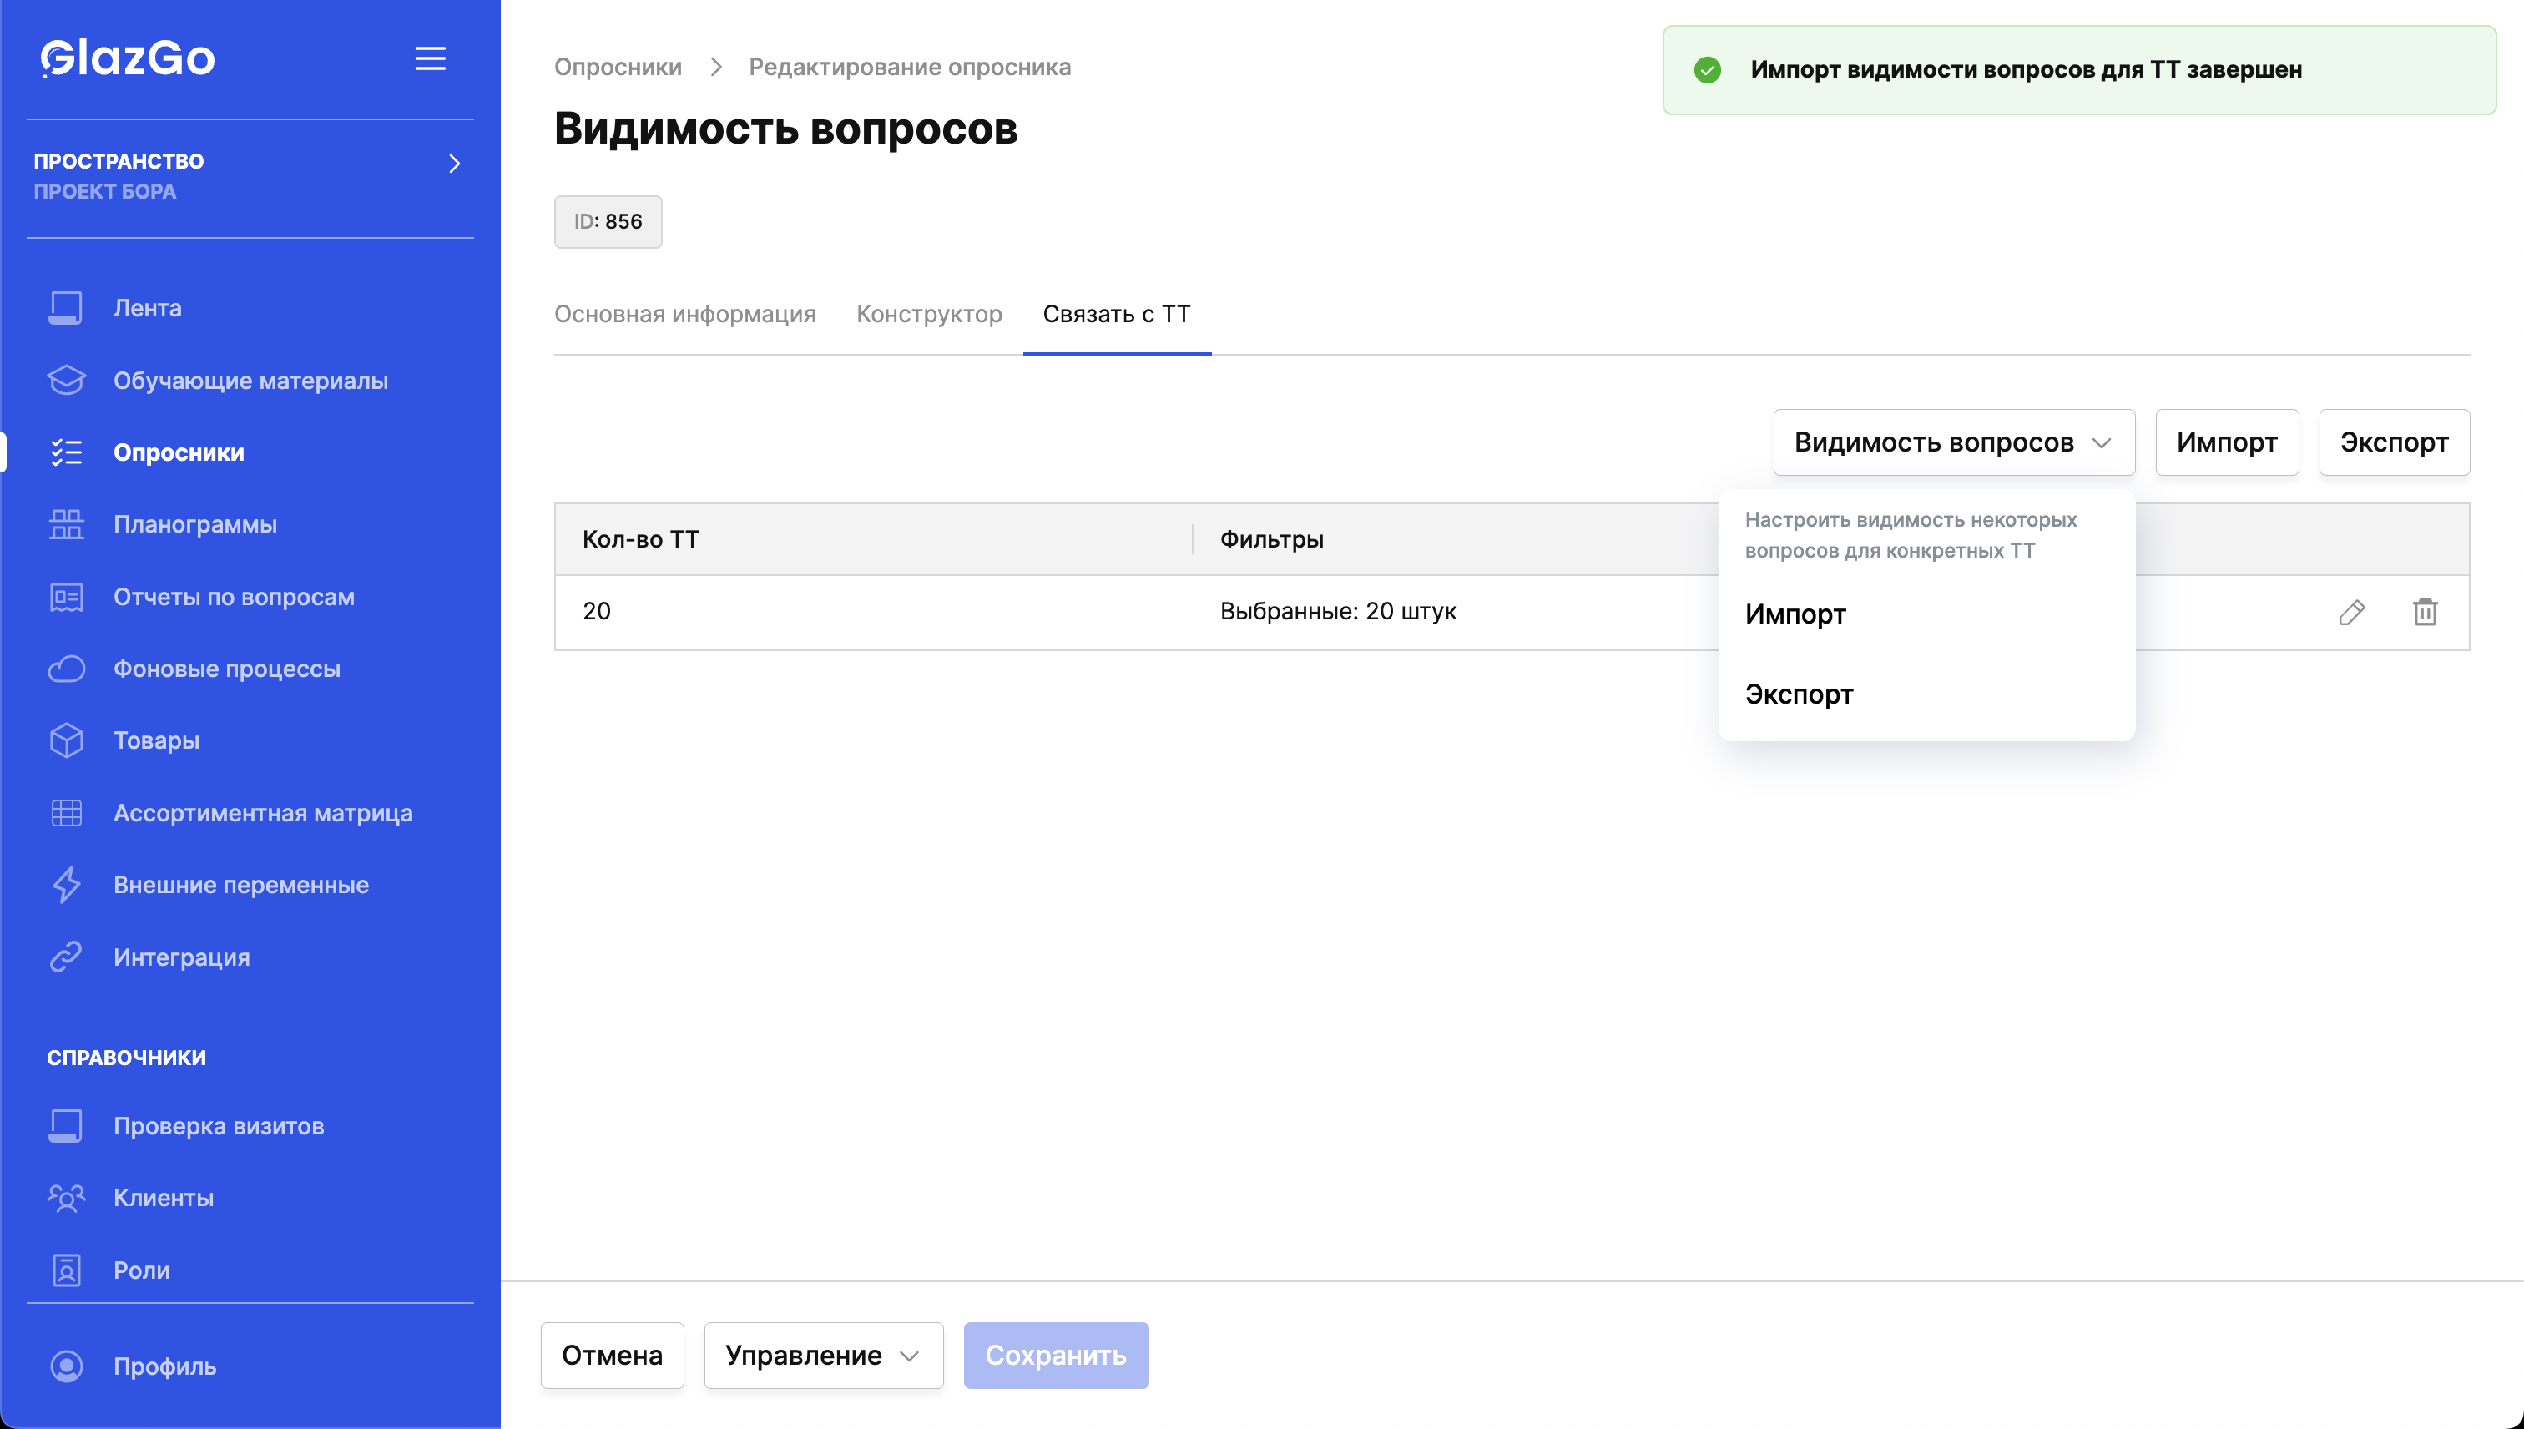The image size is (2524, 1429).
Task: Click the Экспорт button in the toolbar
Action: click(2395, 442)
